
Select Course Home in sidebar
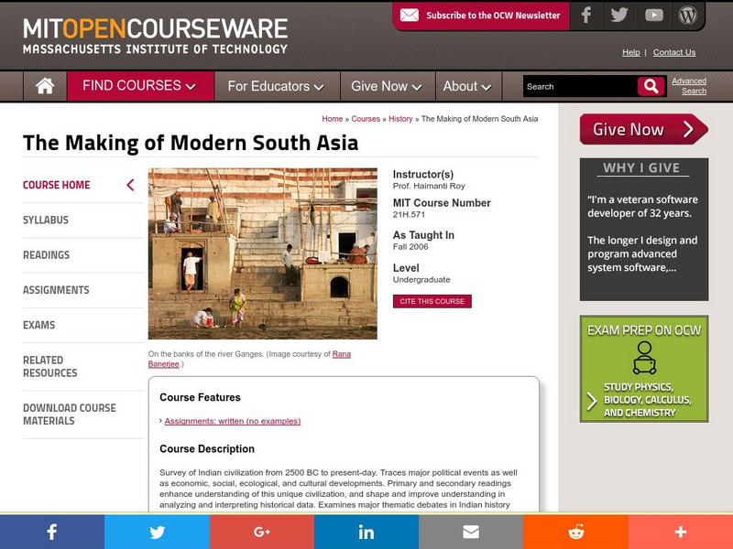(56, 185)
